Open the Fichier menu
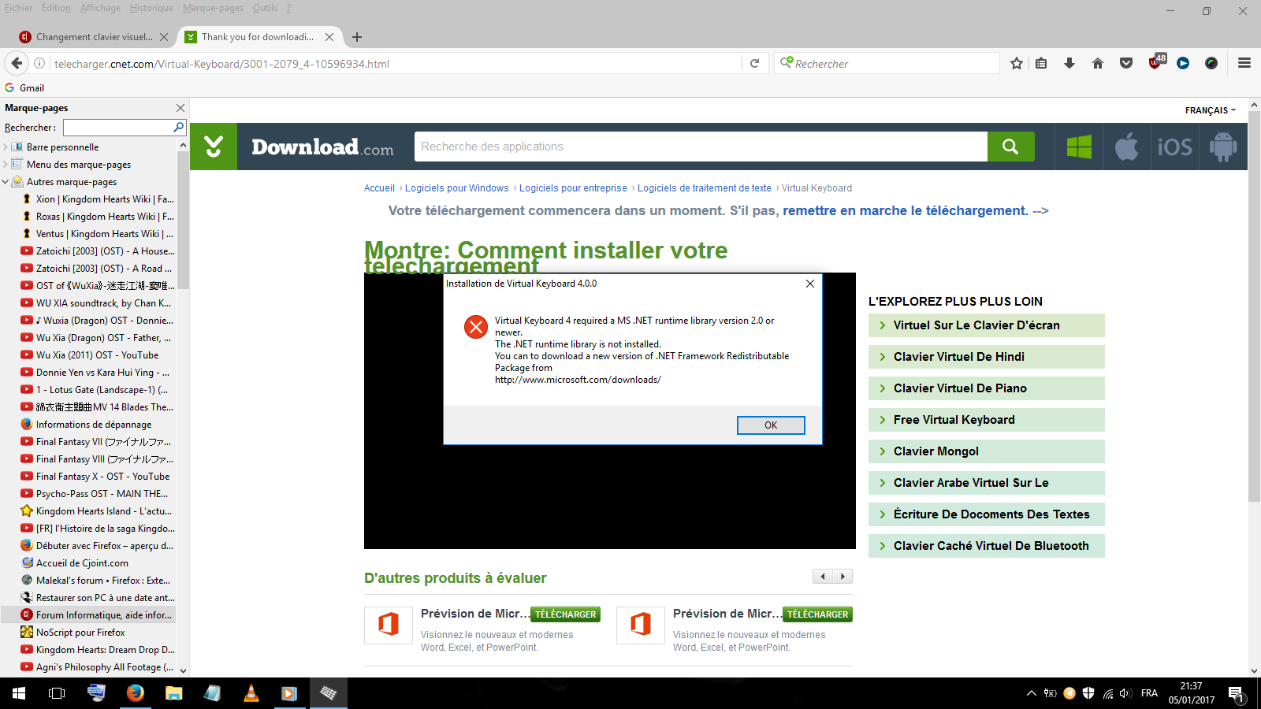Viewport: 1261px width, 709px height. (19, 8)
